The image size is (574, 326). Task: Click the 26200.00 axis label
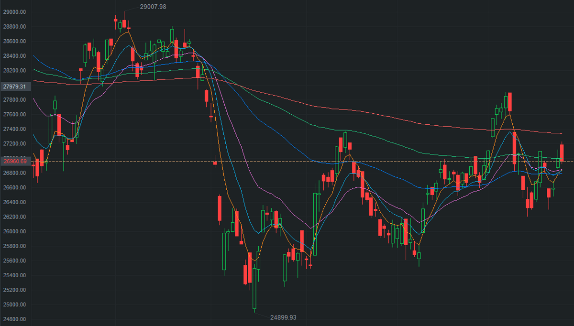tap(14, 217)
